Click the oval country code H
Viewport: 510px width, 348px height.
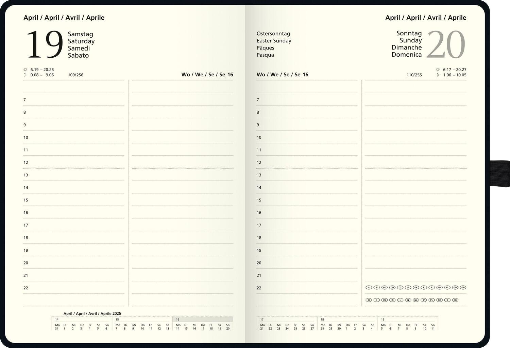click(x=369, y=300)
